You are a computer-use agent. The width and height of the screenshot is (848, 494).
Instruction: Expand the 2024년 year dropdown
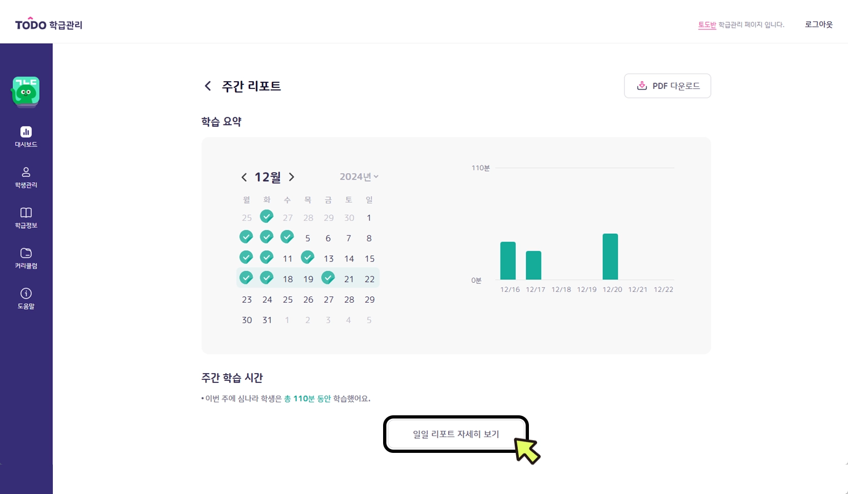[359, 177]
